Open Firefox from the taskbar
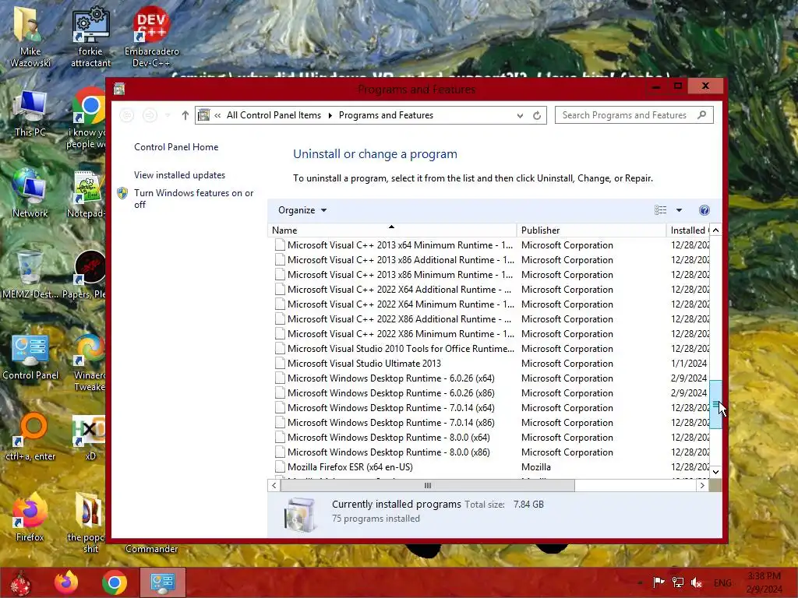 [x=66, y=582]
